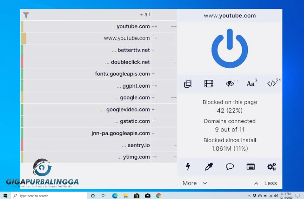The height and width of the screenshot is (199, 304).
Task: Toggle blocking large media elements icon
Action: (209, 83)
